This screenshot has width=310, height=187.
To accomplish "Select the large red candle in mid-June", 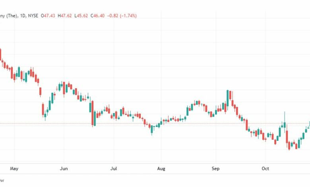I will (x=92, y=113).
